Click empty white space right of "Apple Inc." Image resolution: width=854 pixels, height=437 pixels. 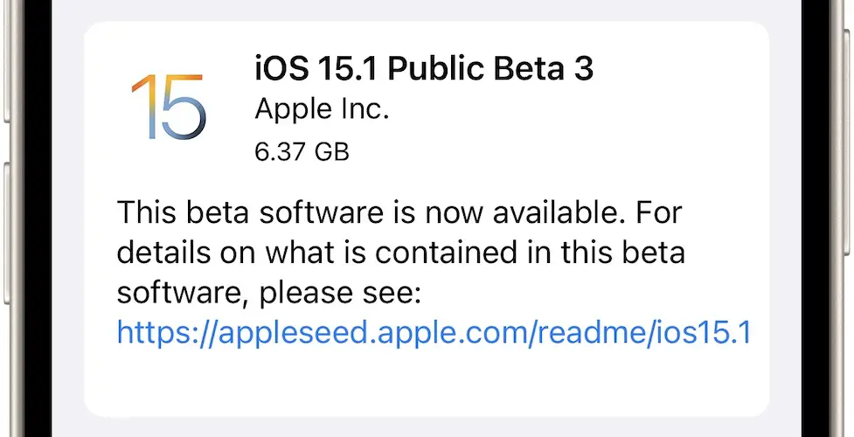pyautogui.click(x=568, y=110)
